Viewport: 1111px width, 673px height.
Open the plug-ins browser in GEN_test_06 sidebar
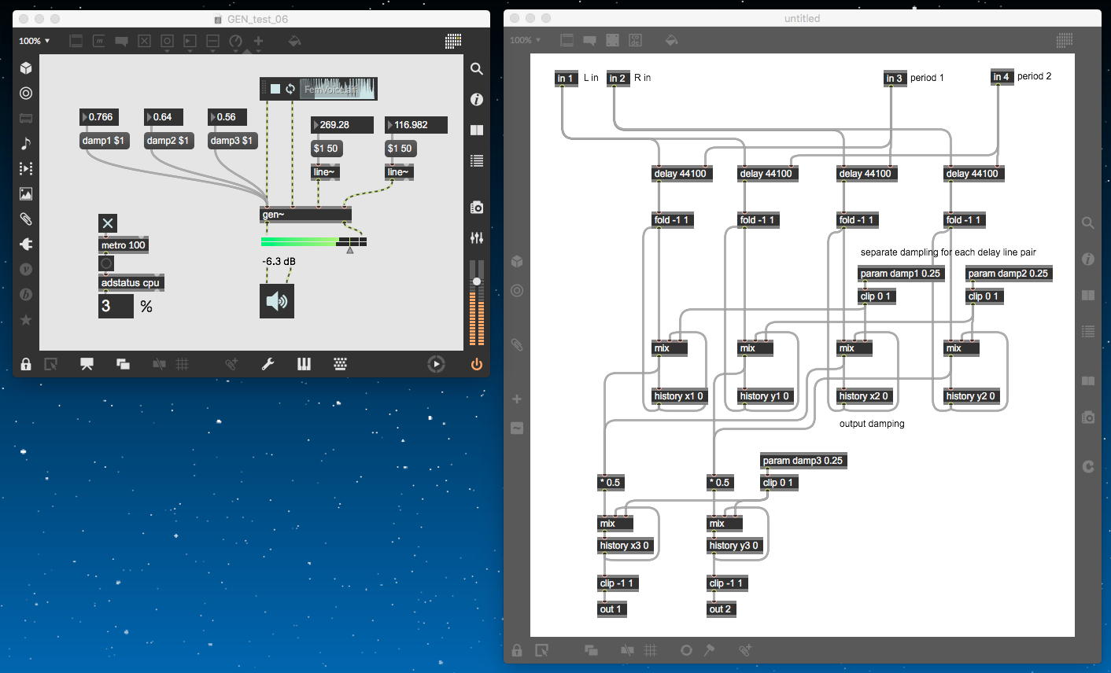point(26,244)
